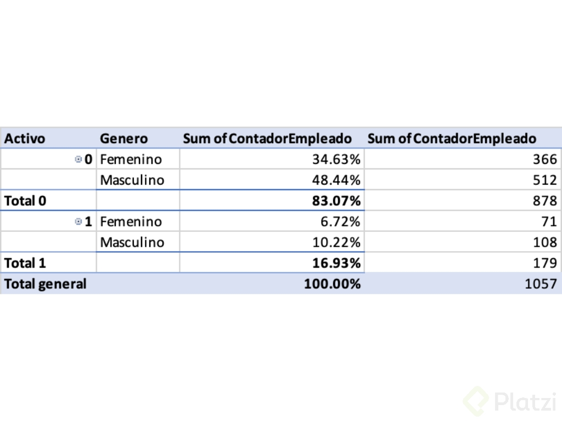562x421 pixels.
Task: Select the Total general row label
Action: 46,284
